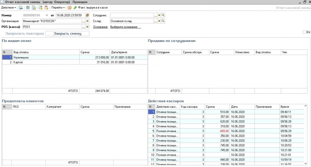This screenshot has width=311, height=167.
Task: Click the sum cell 213 658,00
Action: 95,57
